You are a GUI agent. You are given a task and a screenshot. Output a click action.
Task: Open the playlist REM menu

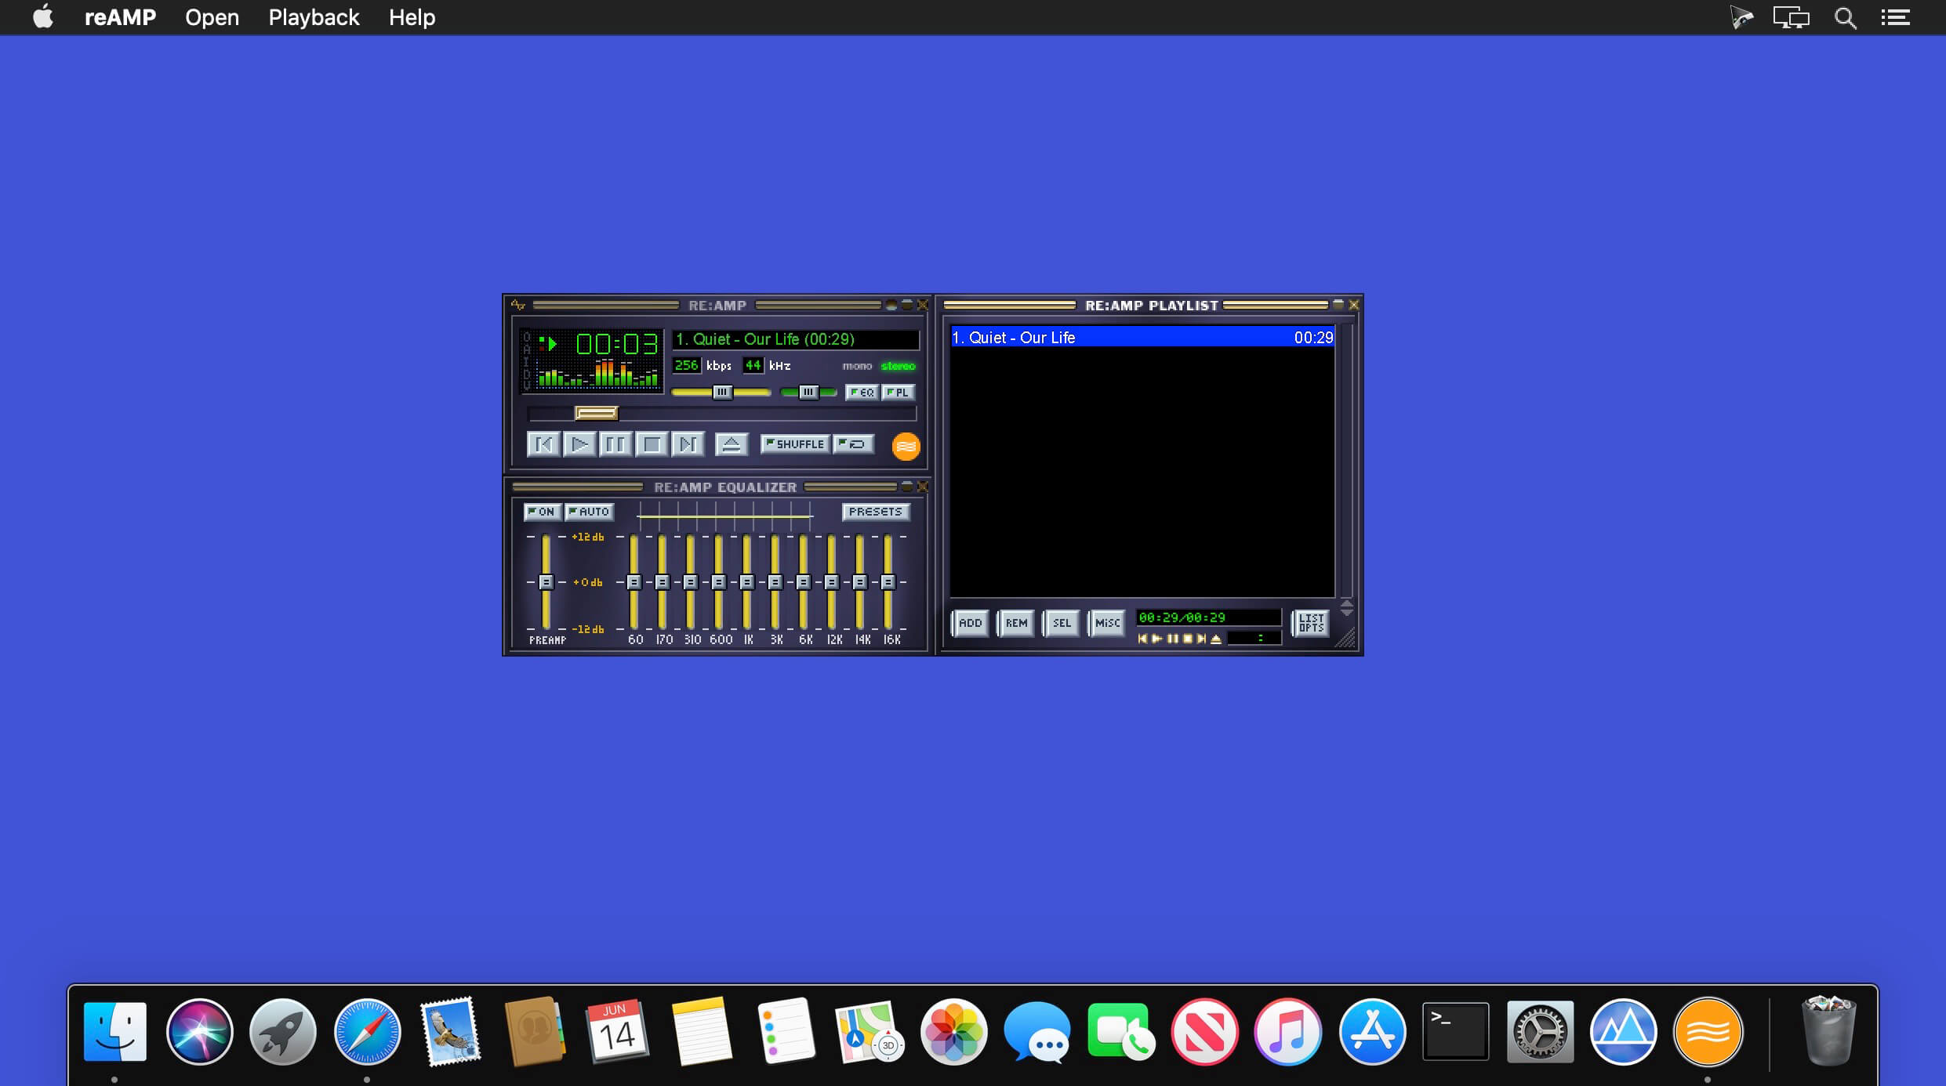pyautogui.click(x=1016, y=623)
